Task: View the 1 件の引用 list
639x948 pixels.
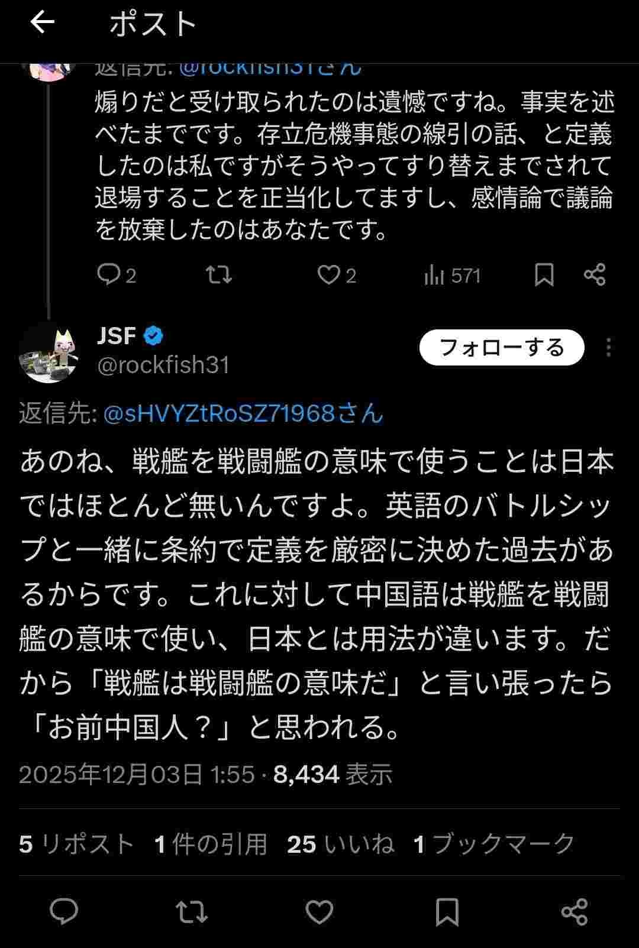Action: pos(211,844)
